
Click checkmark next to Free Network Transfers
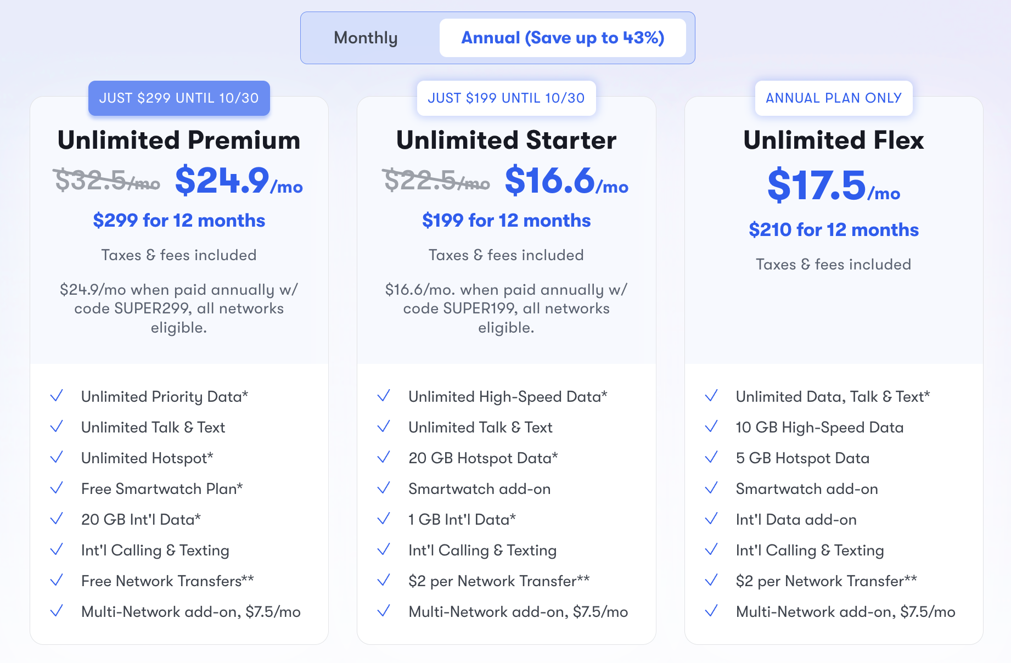point(57,580)
